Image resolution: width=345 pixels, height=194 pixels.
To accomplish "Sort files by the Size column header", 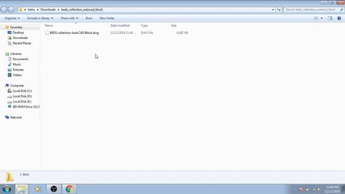I will (x=174, y=25).
